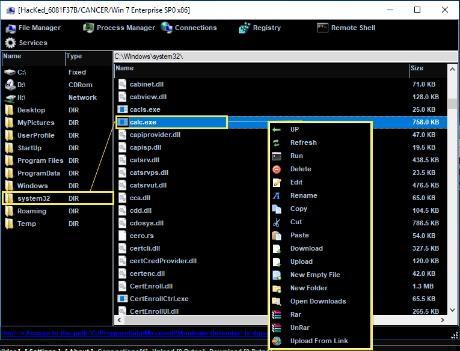Click the New Folder icon
Viewport: 460px width, 351px height.
coord(277,288)
